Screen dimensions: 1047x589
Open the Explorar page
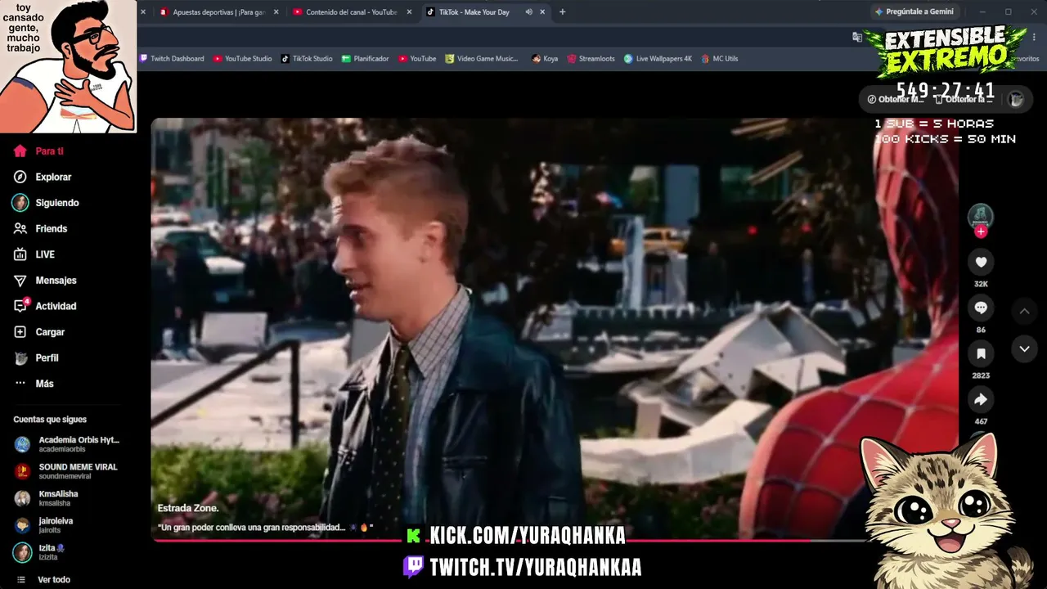click(43, 177)
